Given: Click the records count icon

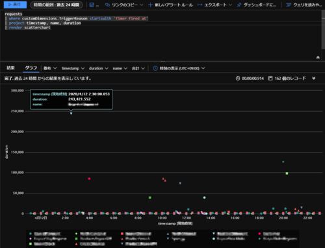Looking at the screenshot, I should tap(270, 78).
